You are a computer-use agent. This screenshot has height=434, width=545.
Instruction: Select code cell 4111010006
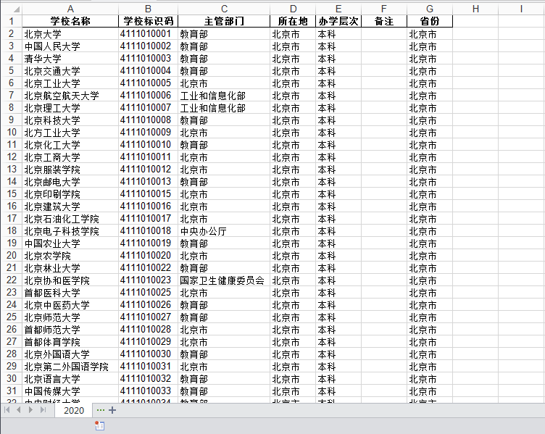coord(148,96)
